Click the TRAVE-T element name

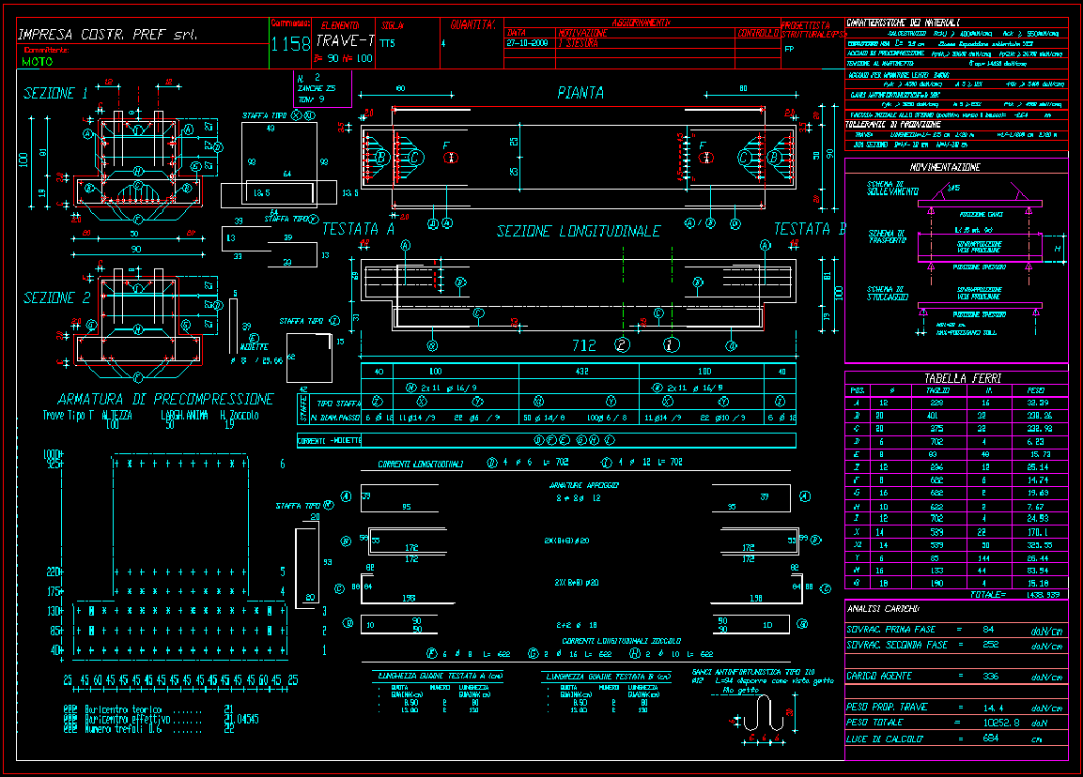[344, 41]
